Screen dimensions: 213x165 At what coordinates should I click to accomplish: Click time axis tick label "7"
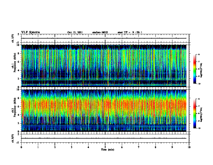coord(139,147)
